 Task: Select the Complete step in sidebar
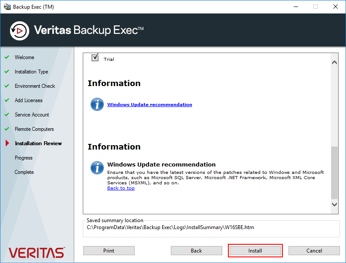24,172
